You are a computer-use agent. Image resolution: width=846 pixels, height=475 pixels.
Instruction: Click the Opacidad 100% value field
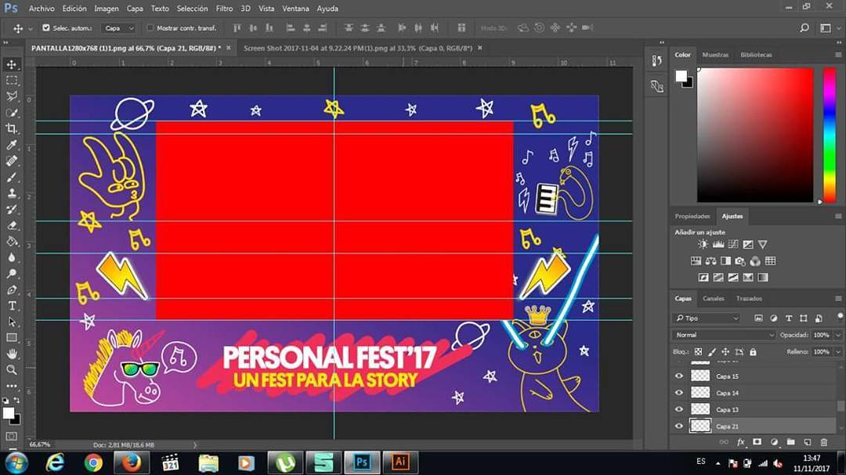[x=822, y=336]
